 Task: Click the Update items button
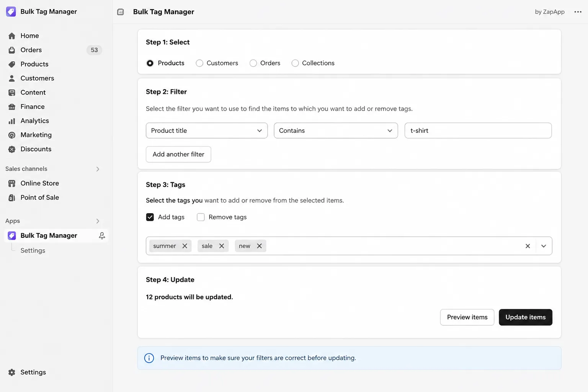(x=525, y=317)
